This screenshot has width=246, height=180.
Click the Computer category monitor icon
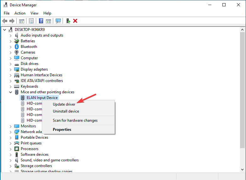tap(17, 58)
